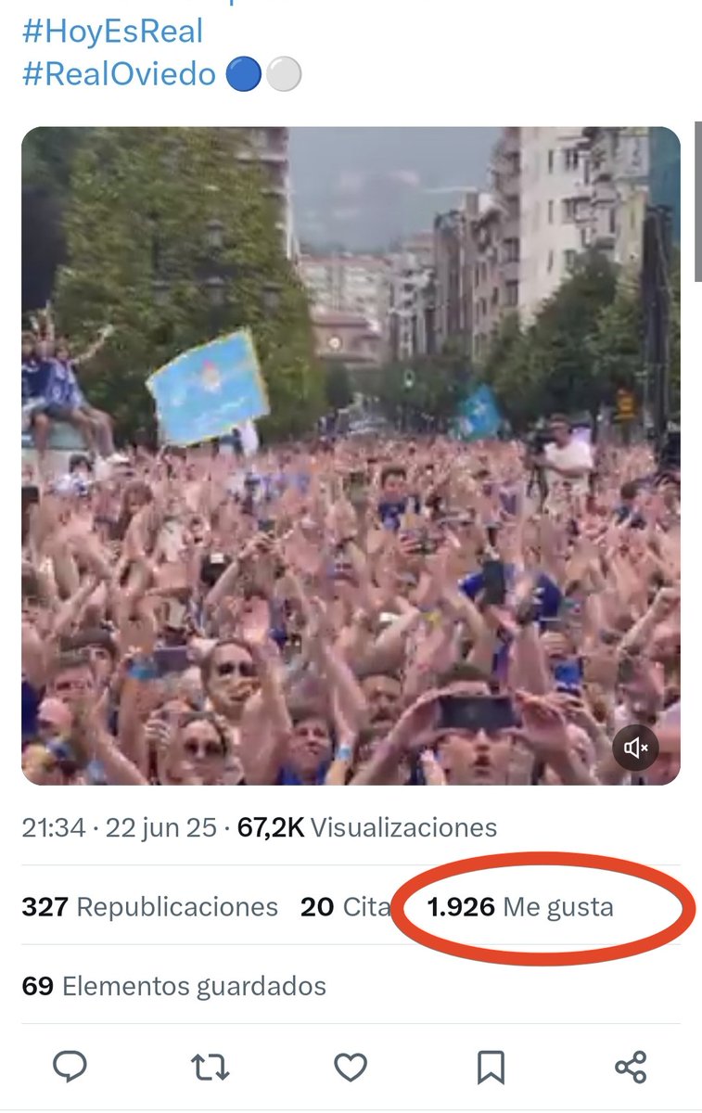Like the post with heart icon
The height and width of the screenshot is (1113, 702).
(351, 1068)
